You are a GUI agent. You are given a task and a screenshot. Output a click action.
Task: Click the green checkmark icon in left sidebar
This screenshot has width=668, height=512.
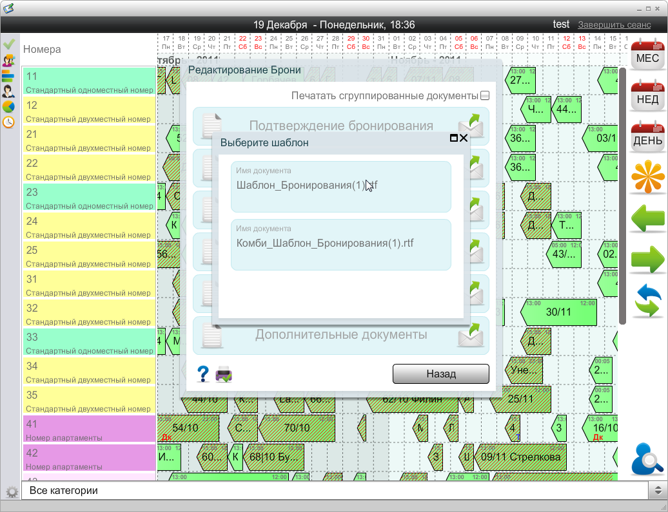[x=9, y=44]
